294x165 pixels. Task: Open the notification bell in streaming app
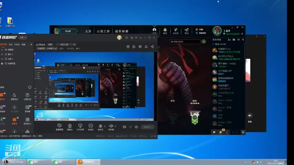coord(146,47)
